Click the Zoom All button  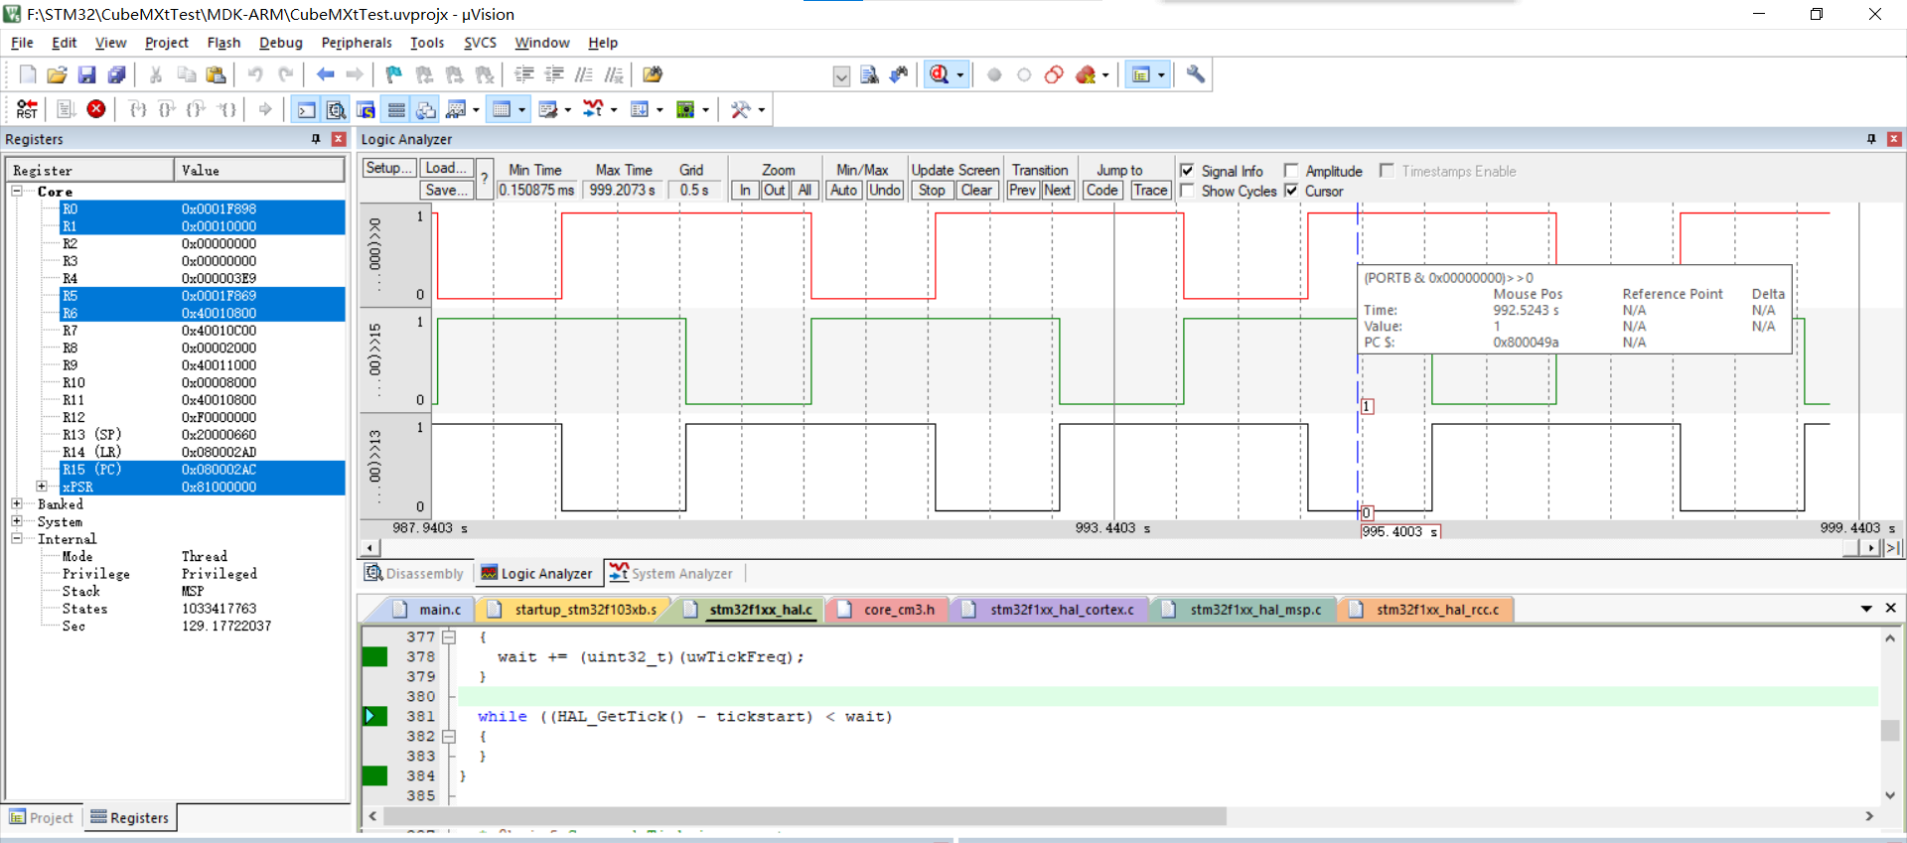(x=805, y=191)
